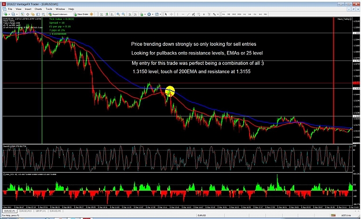This screenshot has width=362, height=219.
Task: Switch chart to Bar Chart mode
Action: coord(101,14)
